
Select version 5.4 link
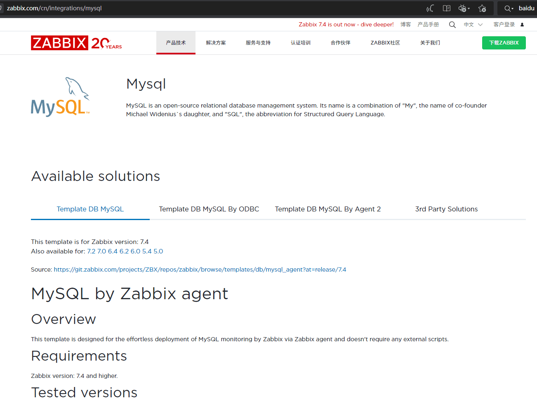pos(147,251)
